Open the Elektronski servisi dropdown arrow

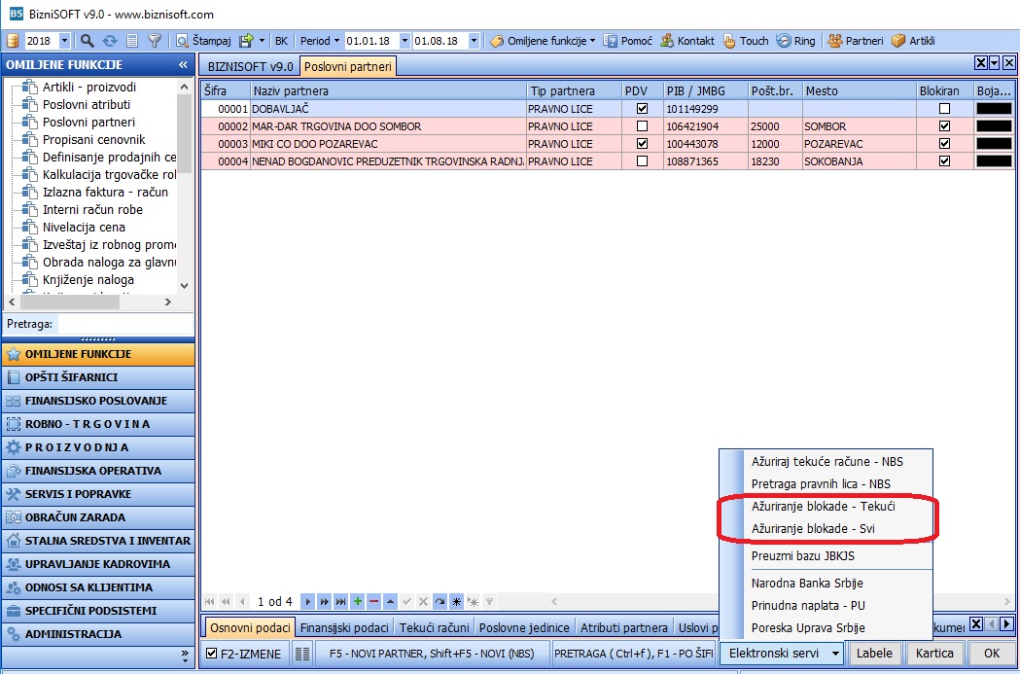pyautogui.click(x=836, y=654)
